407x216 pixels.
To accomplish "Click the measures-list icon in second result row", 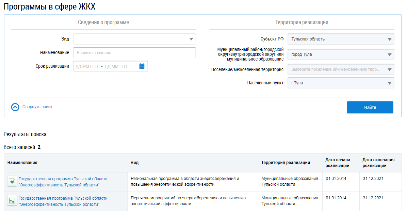I will pyautogui.click(x=12, y=201).
